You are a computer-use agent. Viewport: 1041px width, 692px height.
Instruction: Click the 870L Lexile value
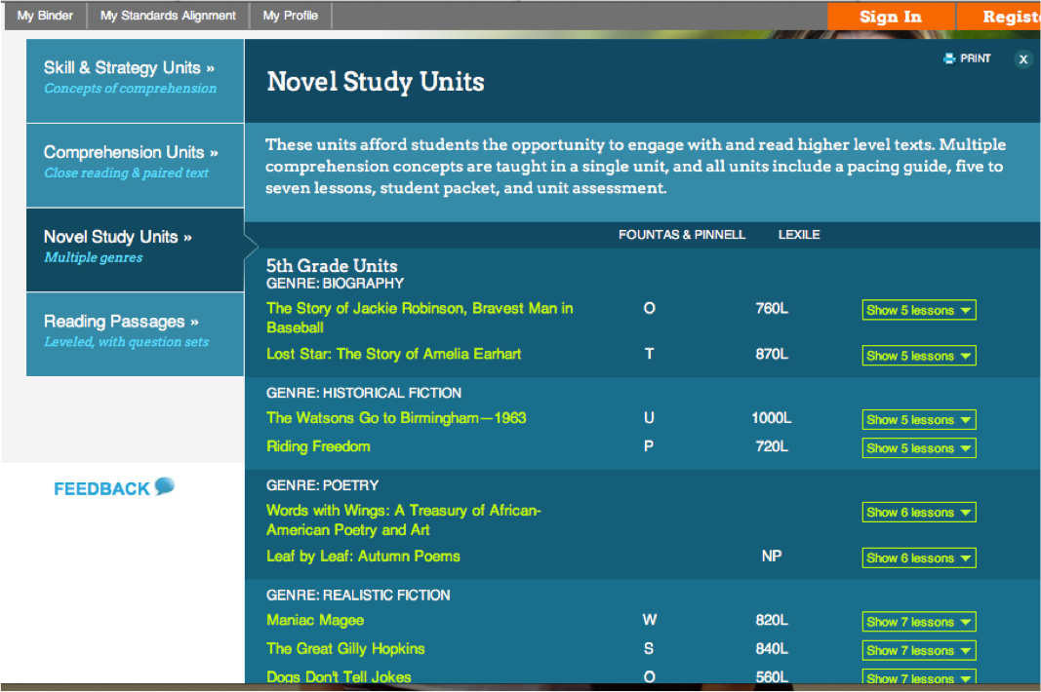pos(772,354)
